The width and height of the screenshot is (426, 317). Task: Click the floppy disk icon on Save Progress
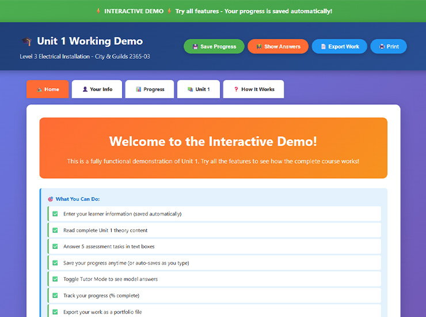pyautogui.click(x=195, y=47)
